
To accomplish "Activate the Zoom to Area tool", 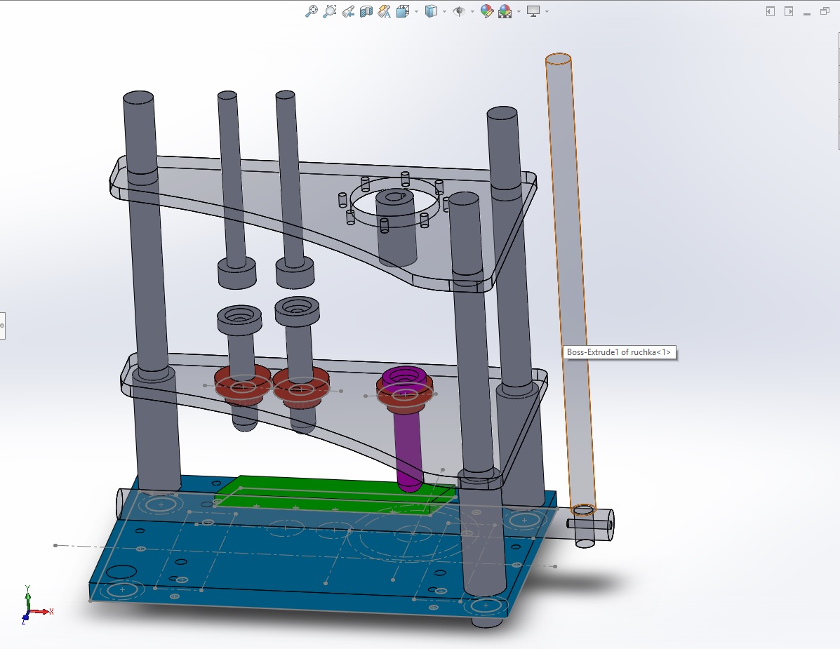I will tap(329, 11).
